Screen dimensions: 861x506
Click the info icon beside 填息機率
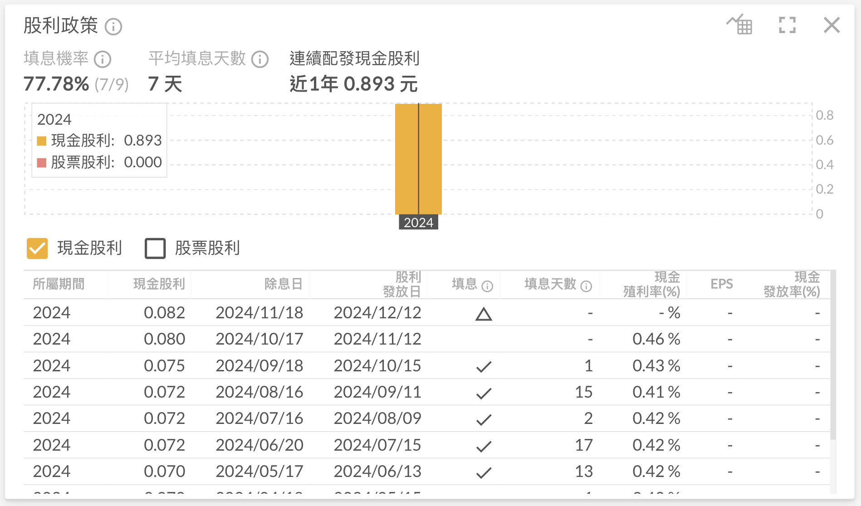tap(103, 59)
